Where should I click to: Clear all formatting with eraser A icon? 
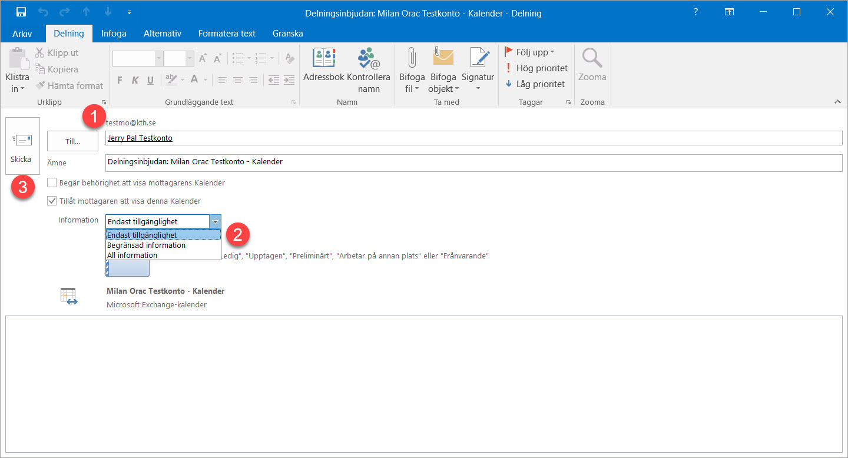289,58
